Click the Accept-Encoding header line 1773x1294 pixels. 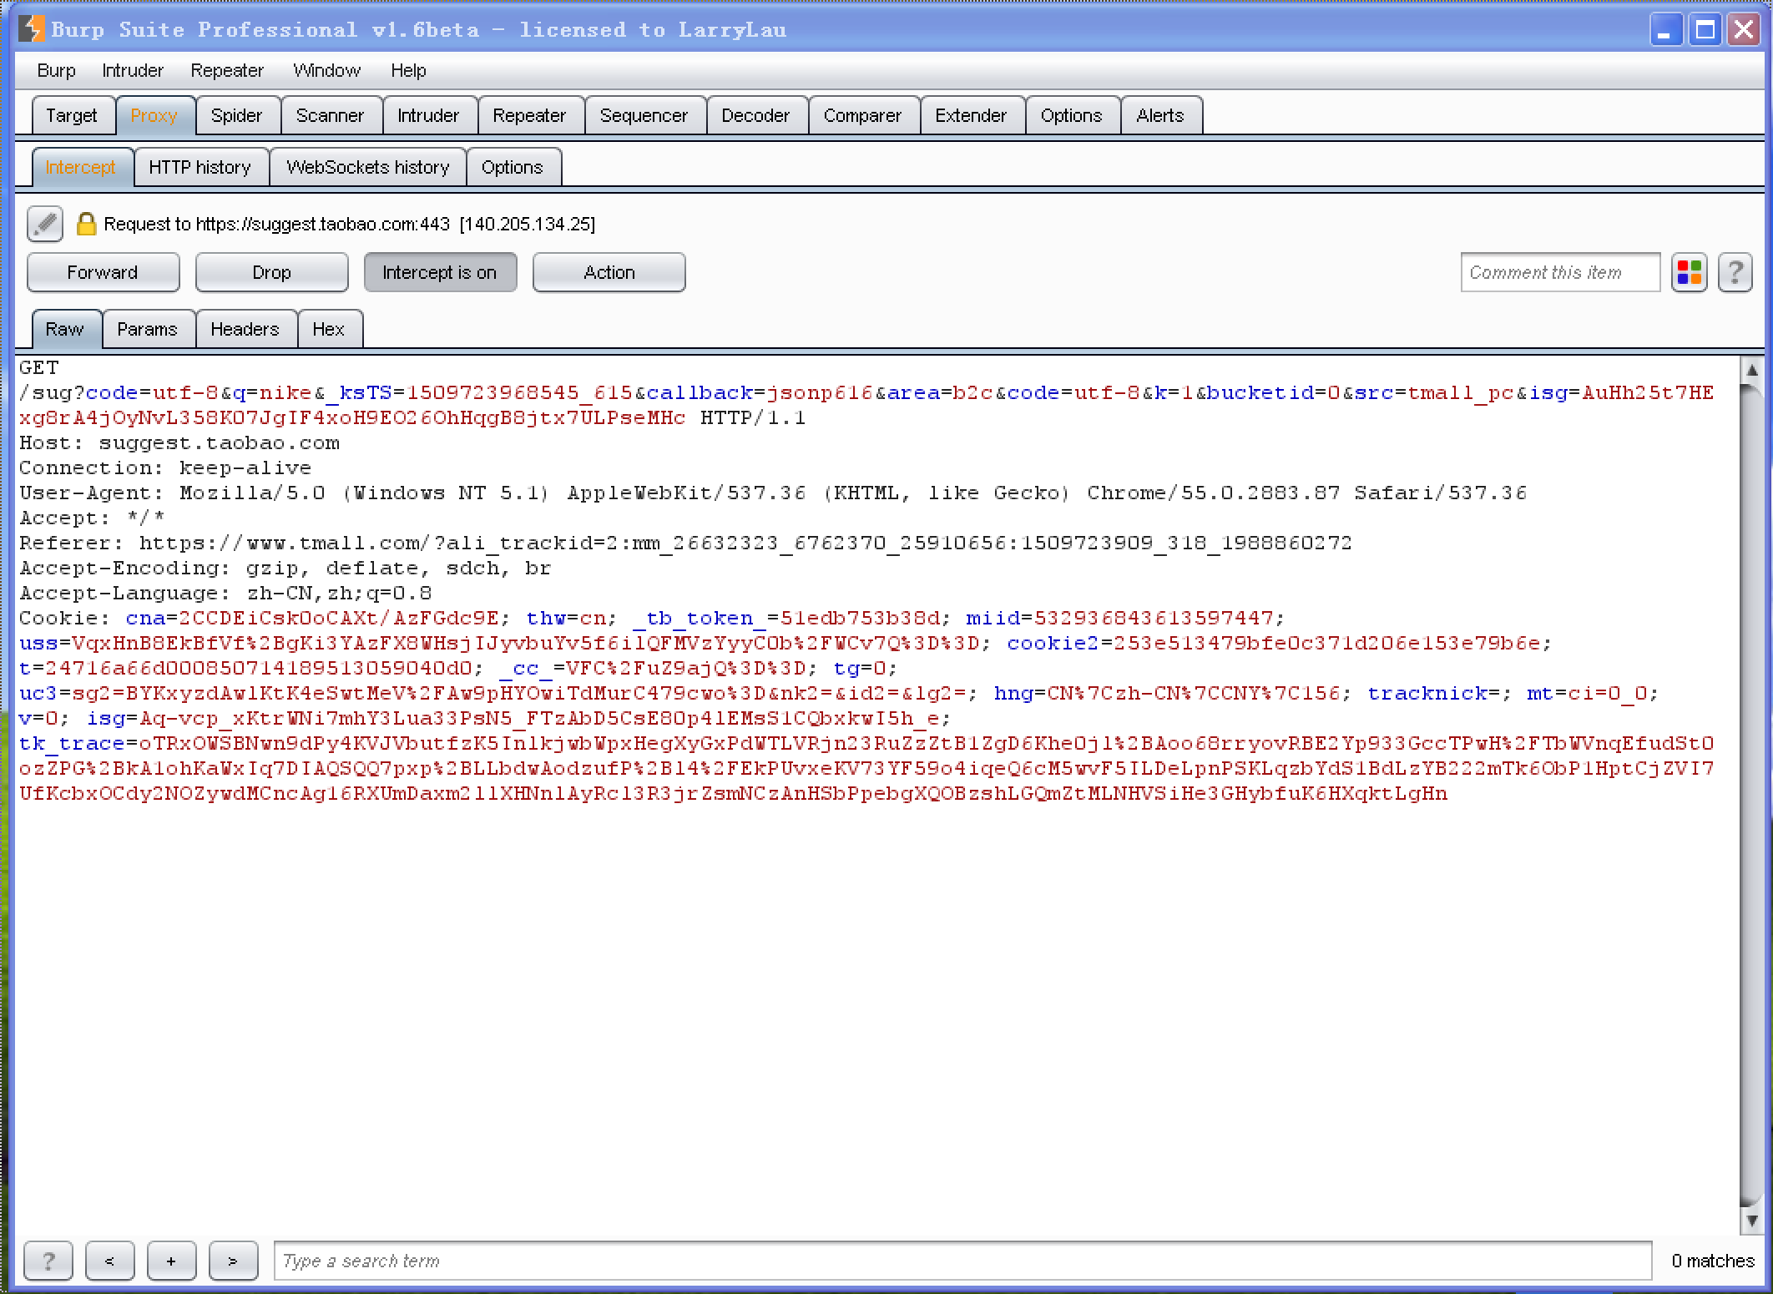[x=285, y=569]
